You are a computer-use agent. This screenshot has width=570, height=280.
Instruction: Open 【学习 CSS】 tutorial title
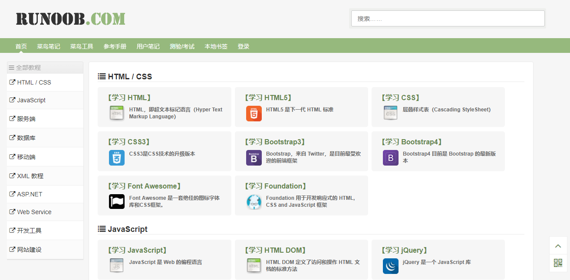tap(400, 98)
